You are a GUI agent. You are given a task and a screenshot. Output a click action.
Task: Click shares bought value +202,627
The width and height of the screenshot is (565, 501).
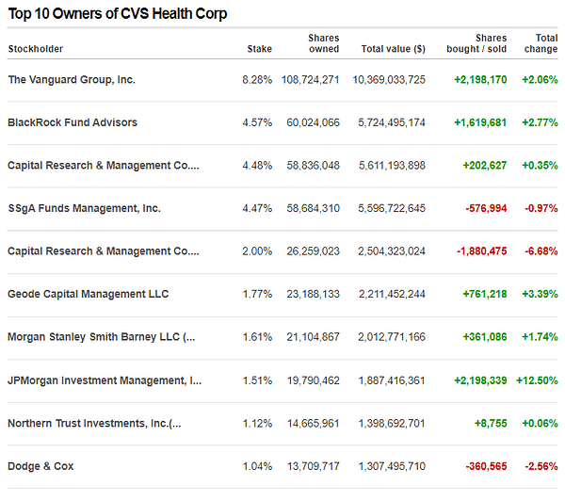(x=485, y=166)
